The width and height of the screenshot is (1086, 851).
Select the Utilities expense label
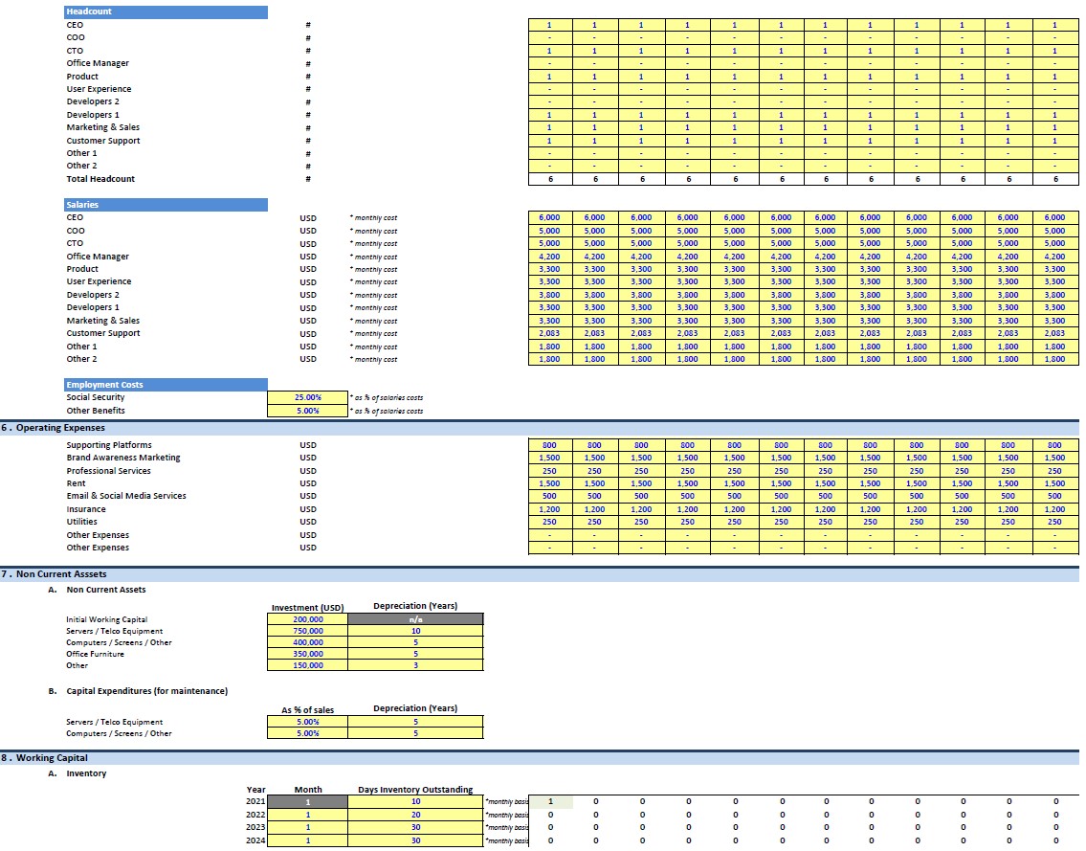point(81,522)
